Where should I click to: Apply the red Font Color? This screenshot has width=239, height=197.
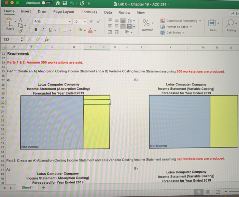point(90,30)
